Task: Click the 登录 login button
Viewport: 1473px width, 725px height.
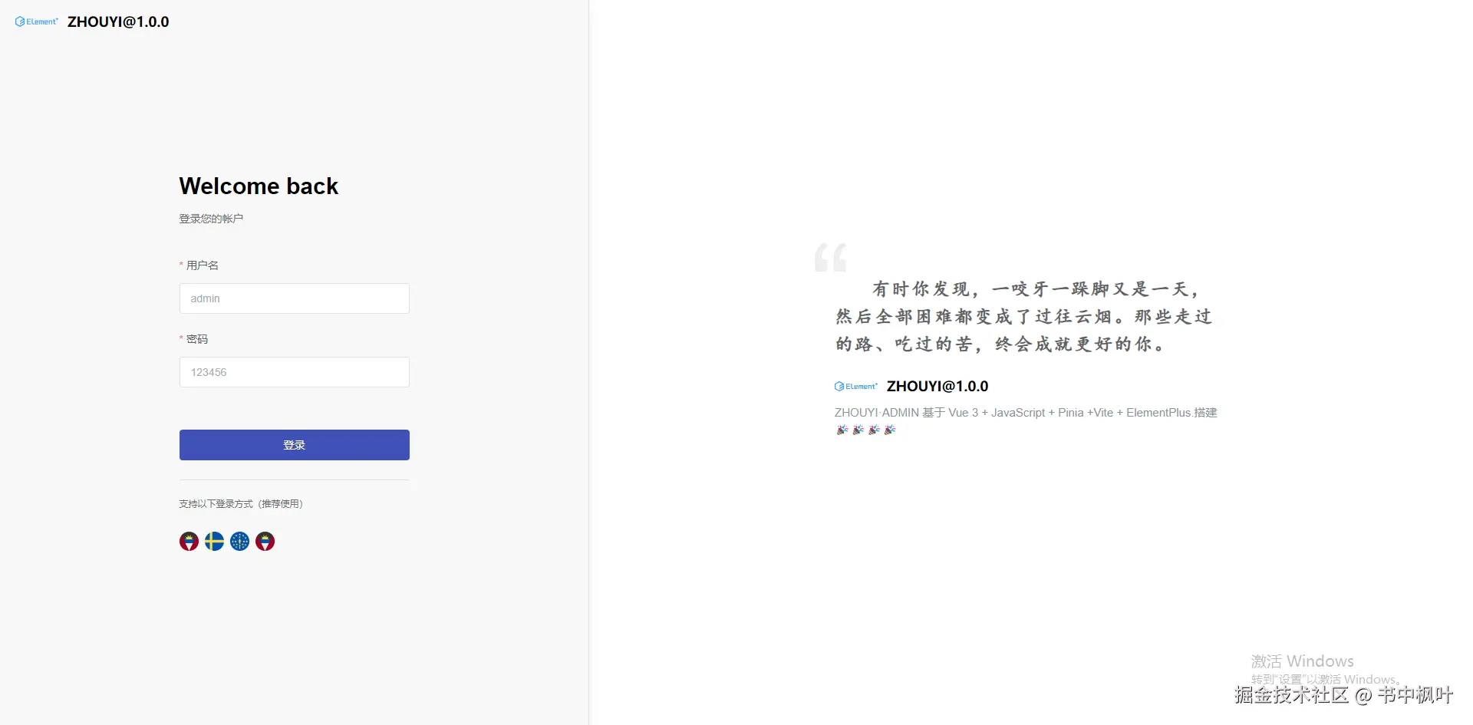Action: 295,445
